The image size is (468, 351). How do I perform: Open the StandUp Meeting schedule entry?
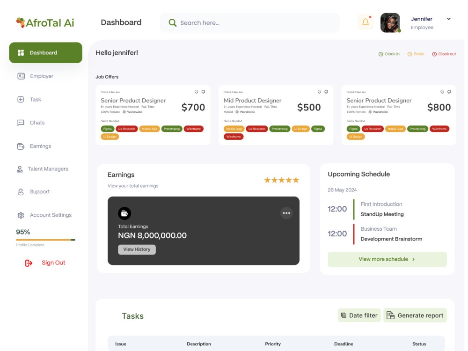point(382,214)
